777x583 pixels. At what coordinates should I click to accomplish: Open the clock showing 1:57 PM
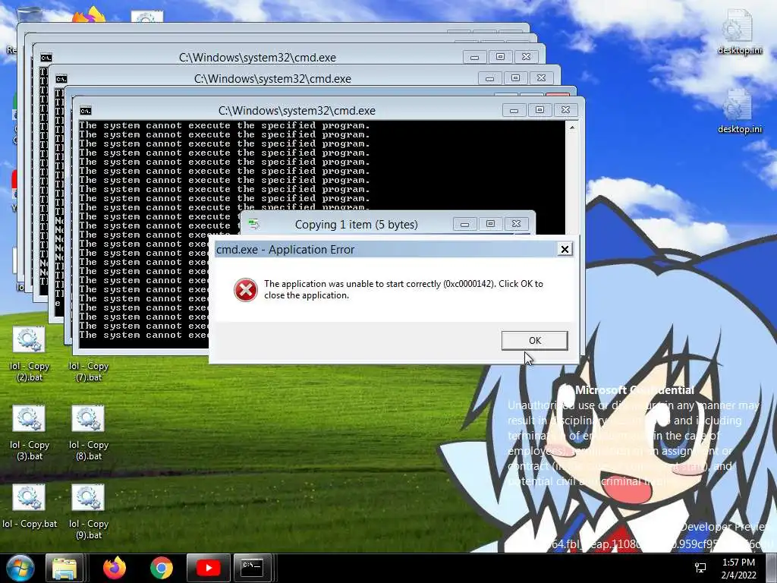[738, 568]
